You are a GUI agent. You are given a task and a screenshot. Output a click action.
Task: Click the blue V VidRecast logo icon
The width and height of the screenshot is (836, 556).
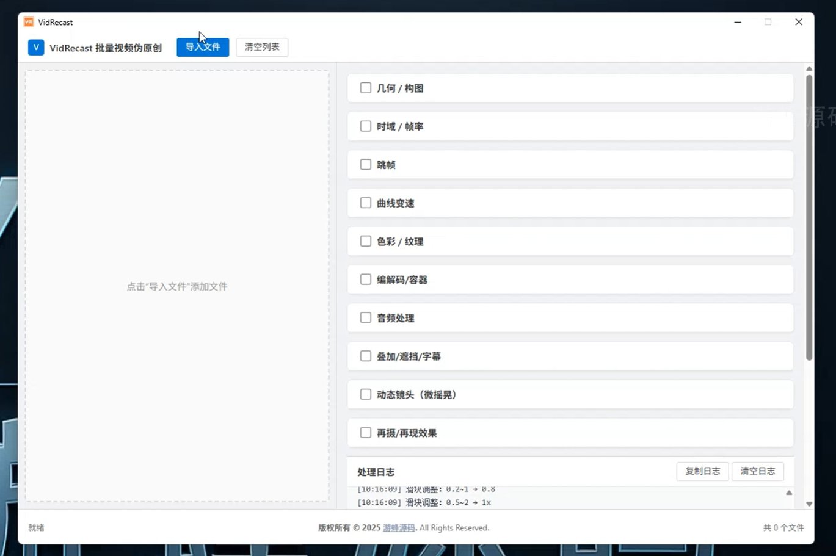click(x=36, y=48)
